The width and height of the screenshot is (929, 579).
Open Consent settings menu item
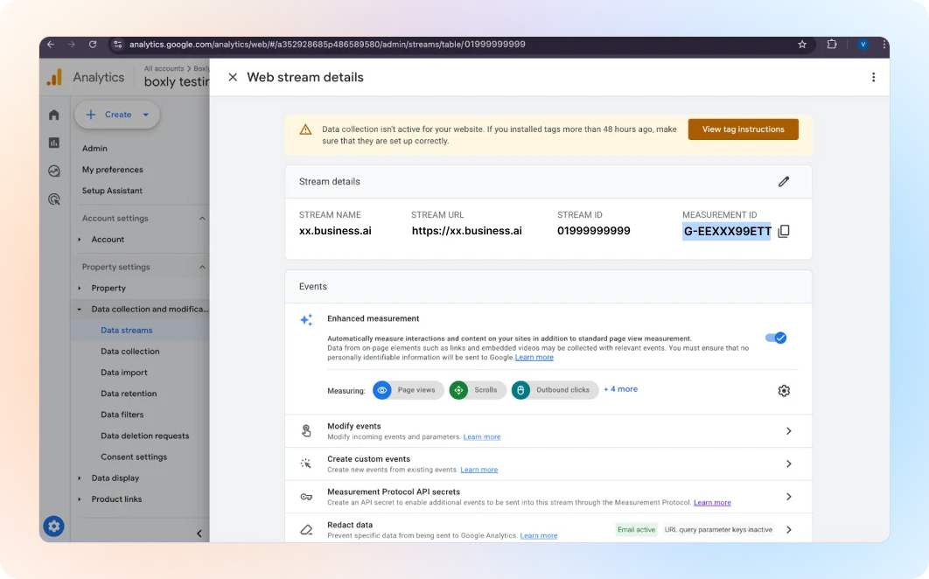tap(134, 457)
